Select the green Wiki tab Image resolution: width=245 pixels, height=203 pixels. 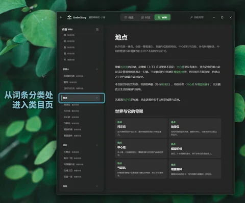tap(162, 17)
